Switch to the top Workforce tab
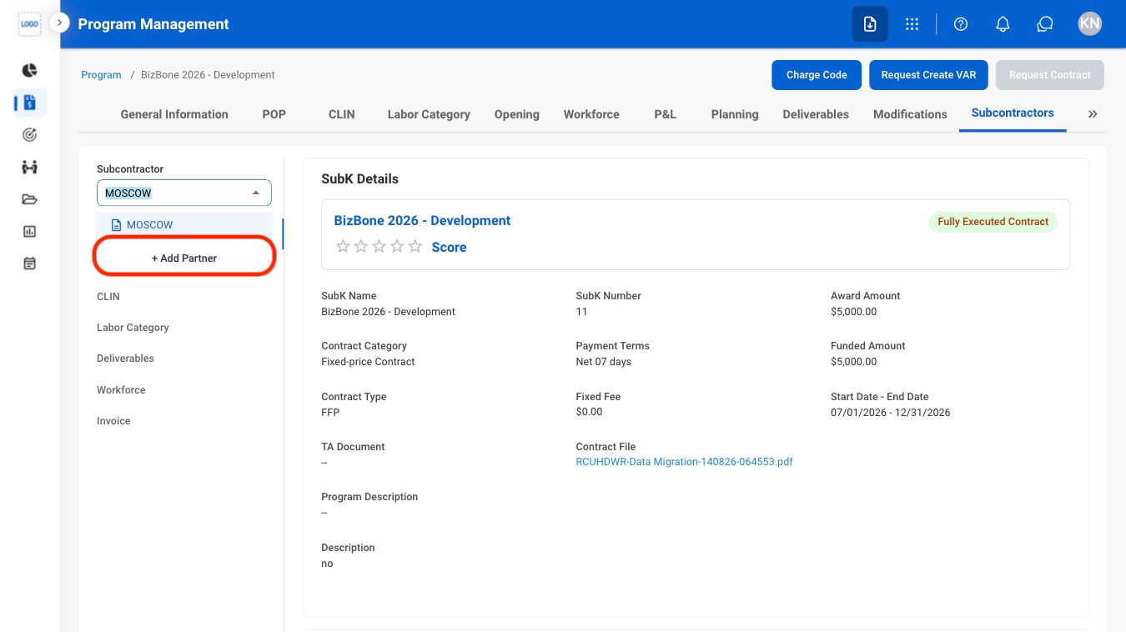 [x=591, y=114]
